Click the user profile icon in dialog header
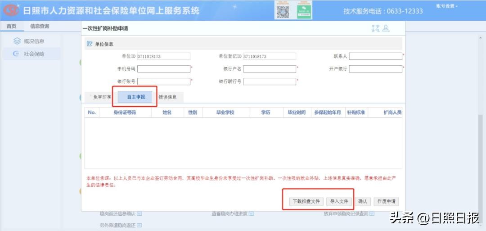 coord(386,28)
